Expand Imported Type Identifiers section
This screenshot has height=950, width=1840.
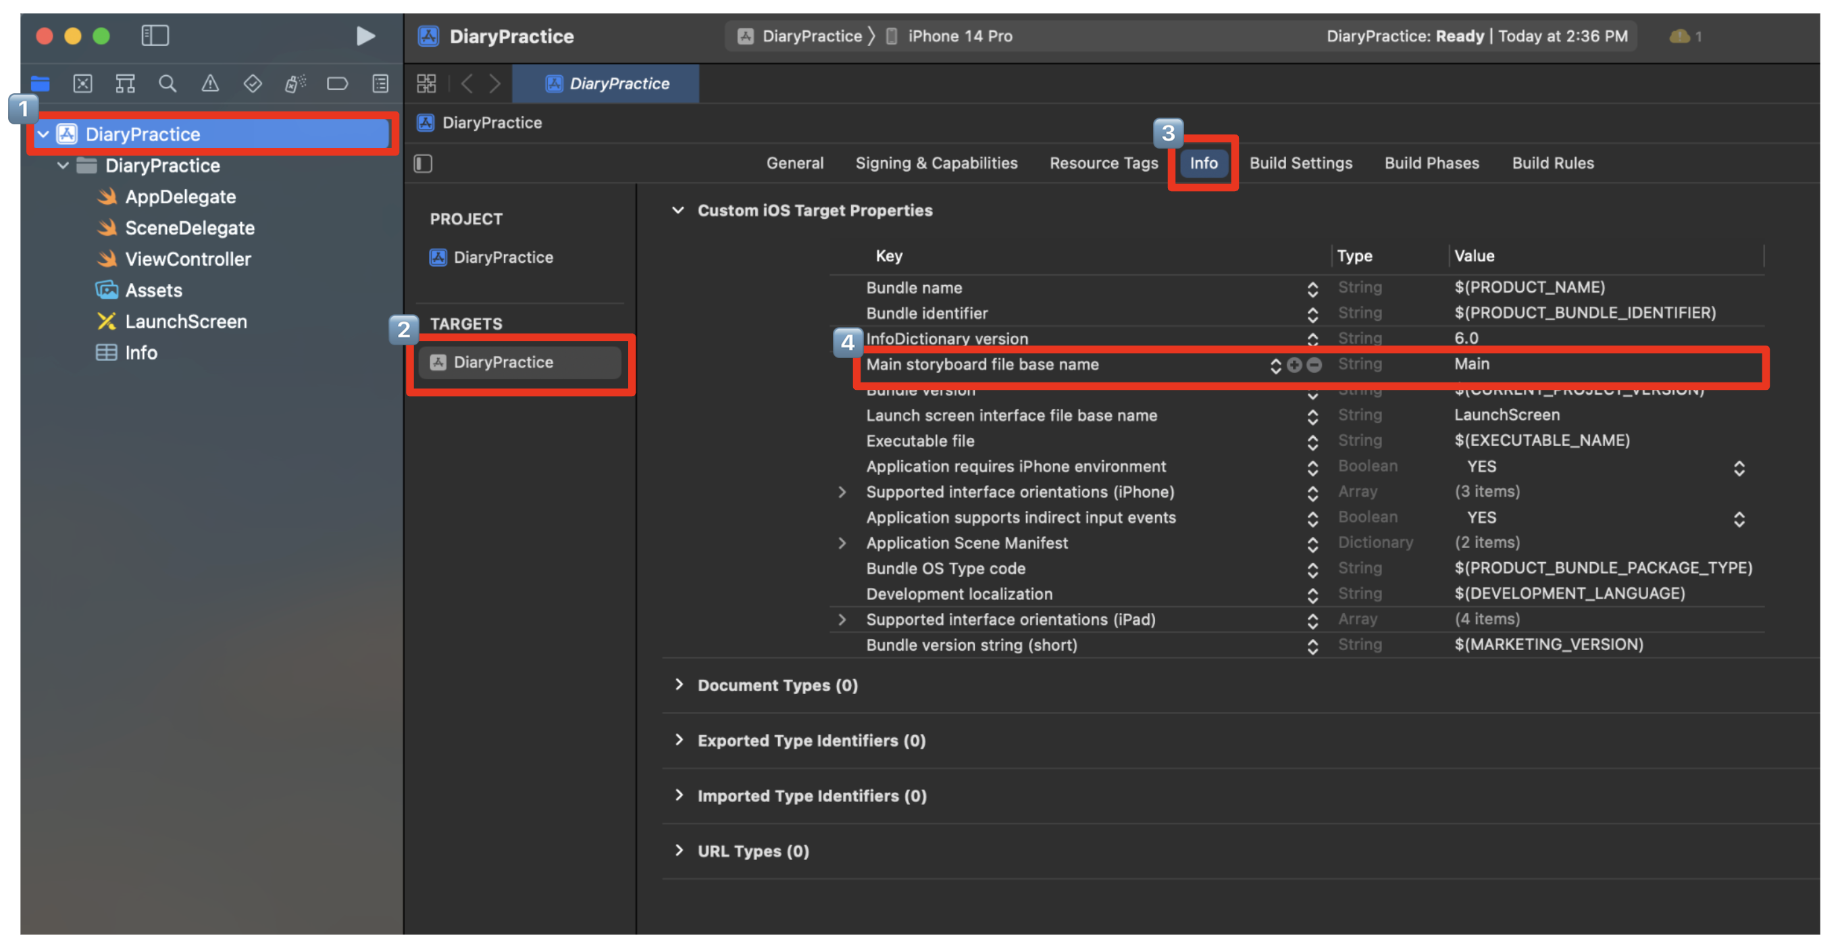(679, 796)
